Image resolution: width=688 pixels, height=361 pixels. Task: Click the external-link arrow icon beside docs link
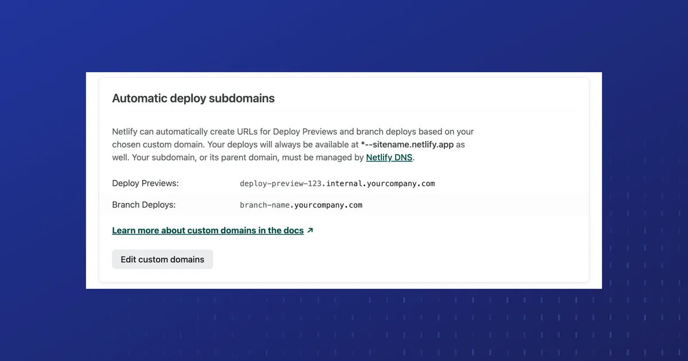pyautogui.click(x=310, y=230)
